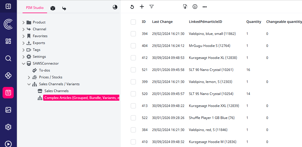Screen dimensions: 302x147
Task: Open the three-dots more options menu
Action: click(x=205, y=7)
